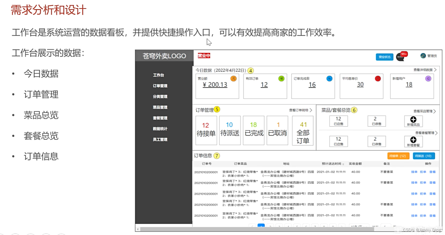Click the red 营业中 status label
445x235 pixels.
[x=204, y=56]
